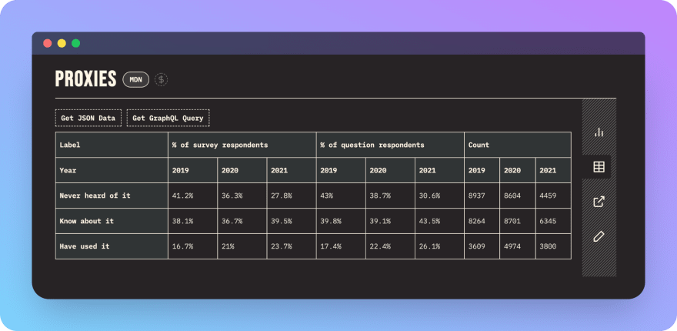Viewport: 677px width, 331px height.
Task: Maximize window using the green button
Action: click(x=75, y=43)
